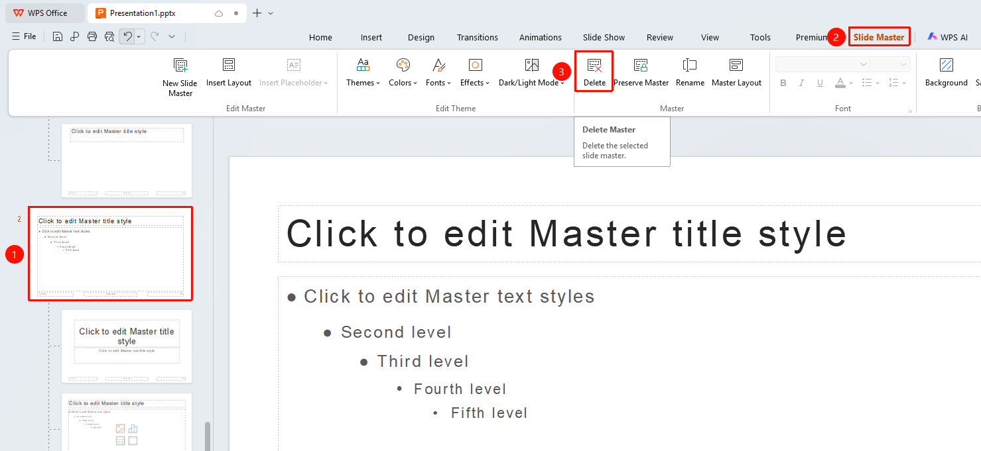981x451 pixels.
Task: Click the "Third level" bullet text on the slide
Action: pyautogui.click(x=423, y=362)
